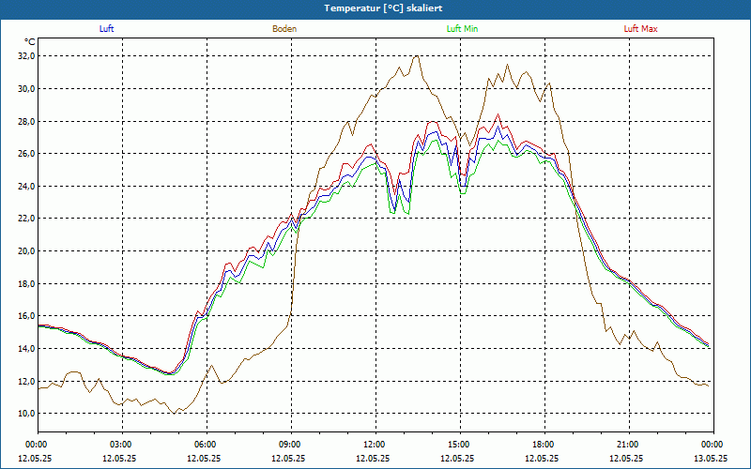Click the 26,0 y-axis value

click(x=26, y=154)
